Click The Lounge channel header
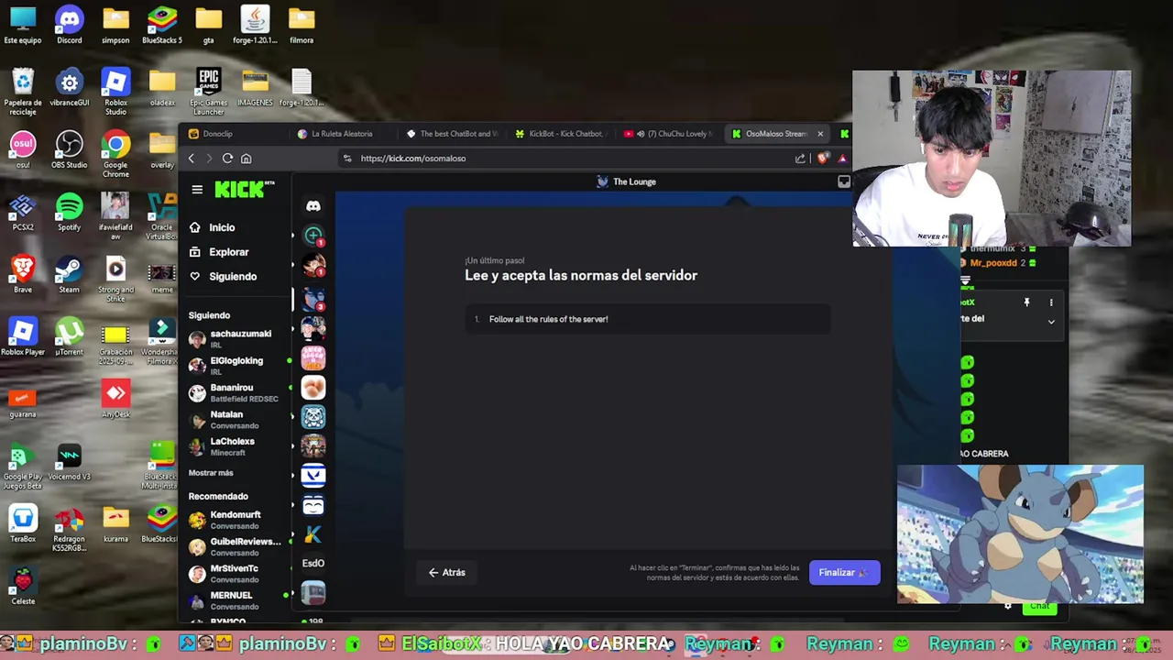This screenshot has height=660, width=1173. coord(626,181)
